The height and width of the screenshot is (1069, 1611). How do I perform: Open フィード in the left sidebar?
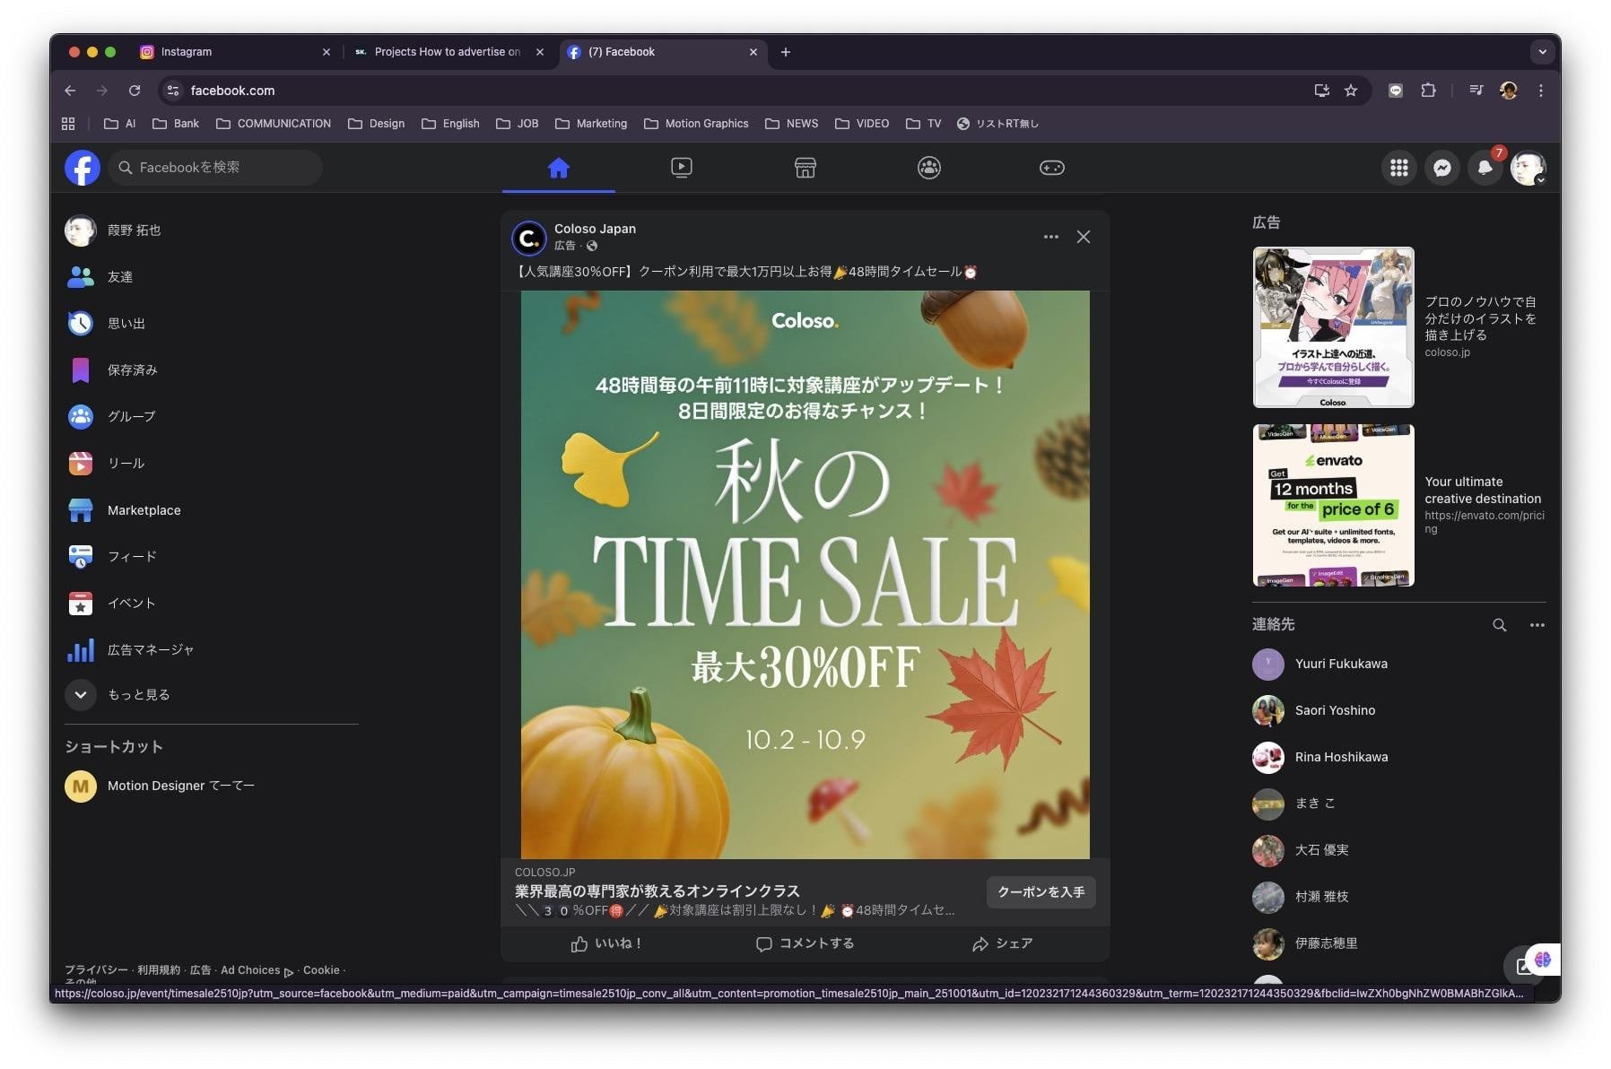tap(211, 557)
